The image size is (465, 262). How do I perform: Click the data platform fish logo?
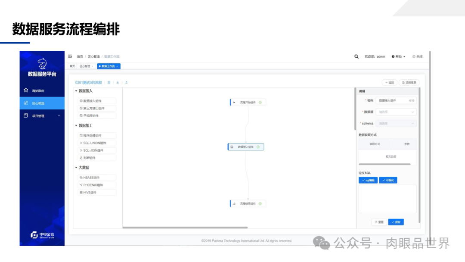(x=42, y=63)
